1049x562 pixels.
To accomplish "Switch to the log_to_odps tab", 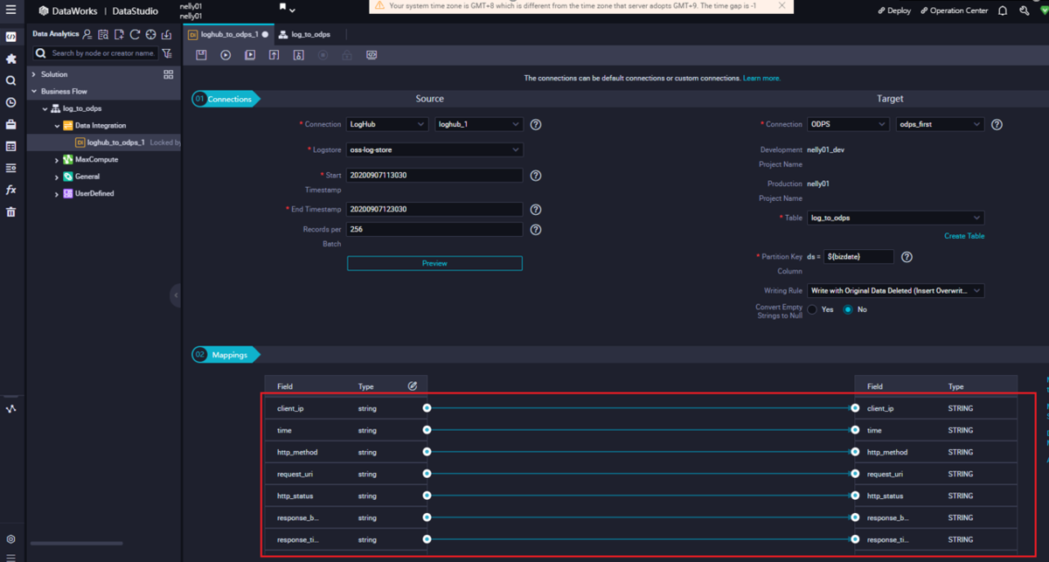I will [304, 34].
